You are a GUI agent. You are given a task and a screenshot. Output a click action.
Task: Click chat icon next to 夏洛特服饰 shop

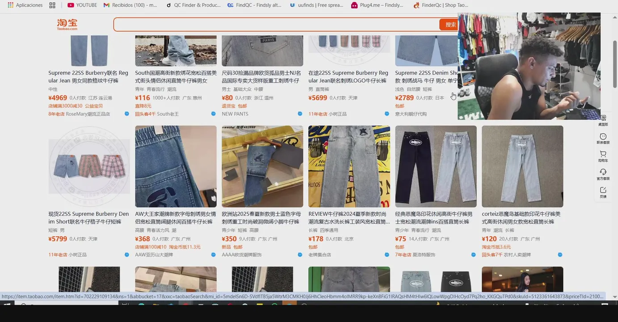tap(474, 254)
